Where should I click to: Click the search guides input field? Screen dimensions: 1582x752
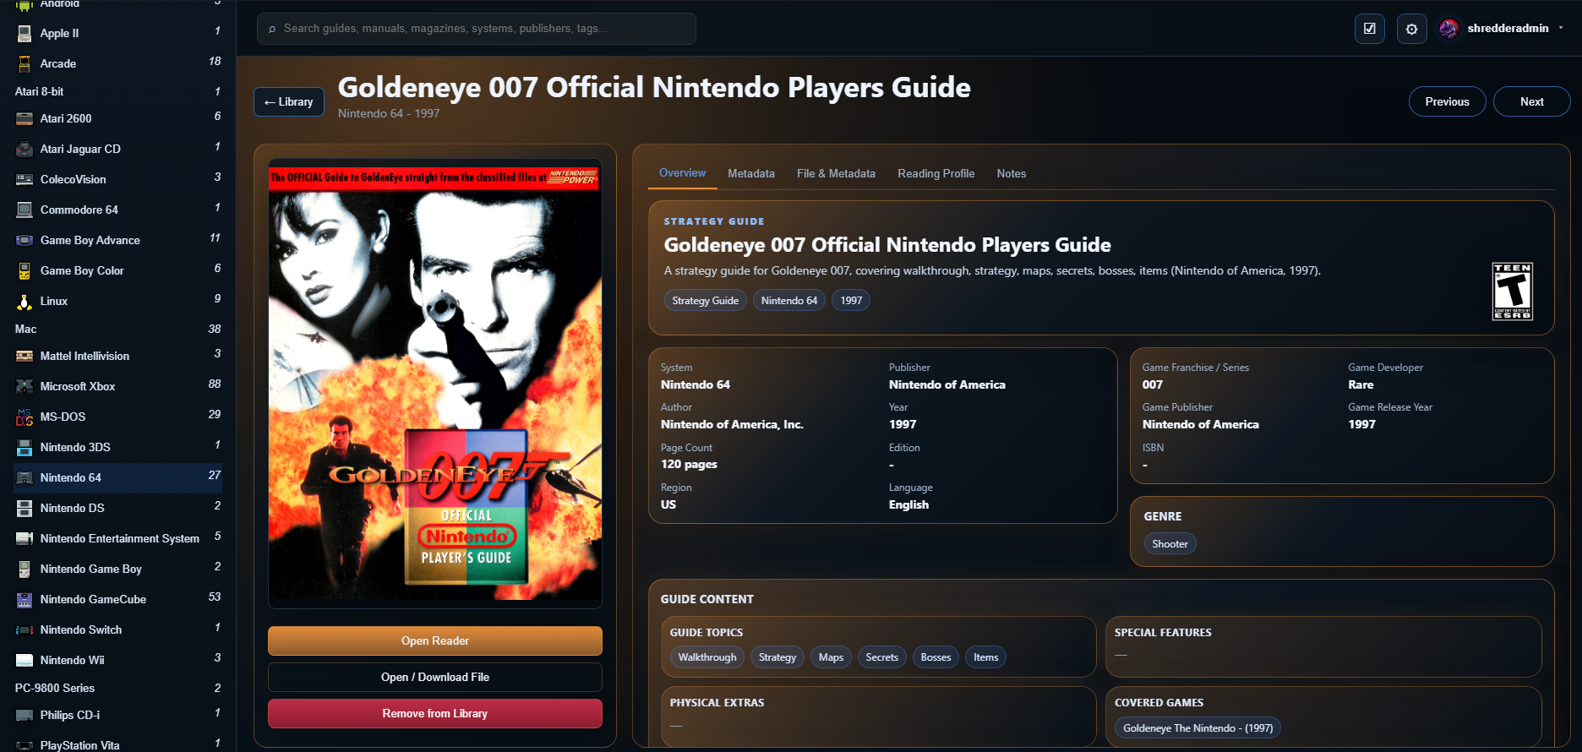click(477, 29)
